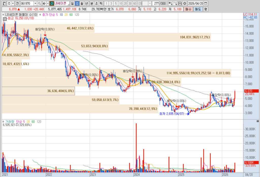Click the stock code field 061970
Viewport: 260px width, 177px height.
pyautogui.click(x=27, y=3)
